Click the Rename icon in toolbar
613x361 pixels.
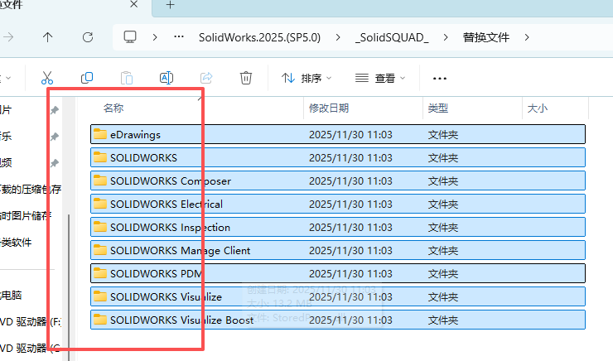coord(167,78)
